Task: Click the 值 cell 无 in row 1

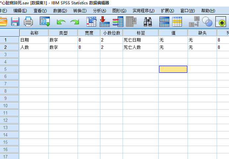Action: (x=173, y=40)
